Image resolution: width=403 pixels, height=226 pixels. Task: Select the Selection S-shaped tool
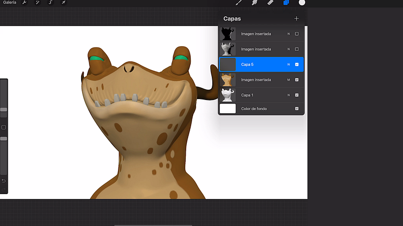pyautogui.click(x=50, y=2)
